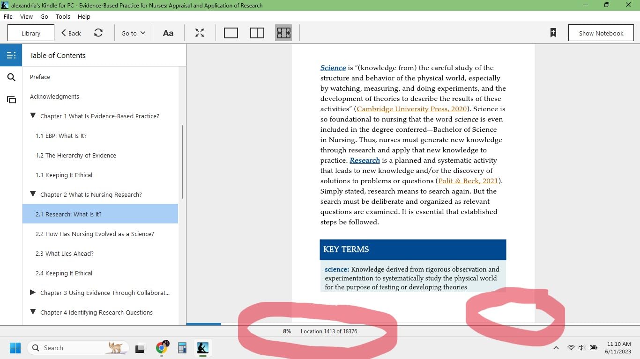This screenshot has height=359, width=640.
Task: Open the search magnifier in sidebar
Action: [x=11, y=78]
